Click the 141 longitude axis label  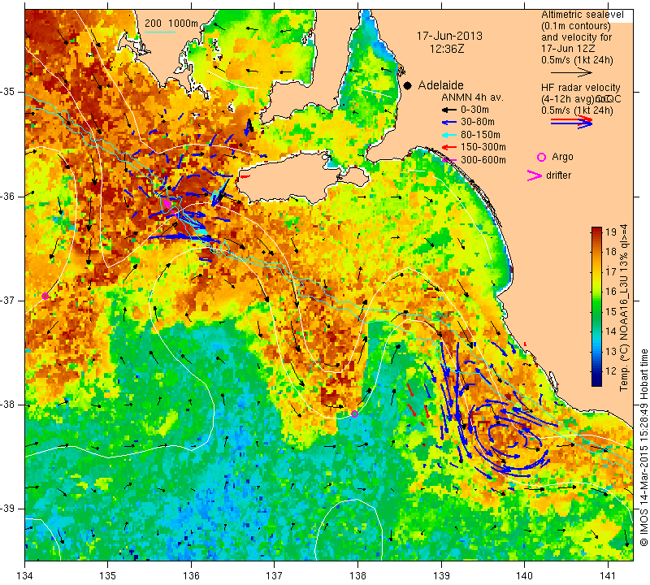(608, 576)
